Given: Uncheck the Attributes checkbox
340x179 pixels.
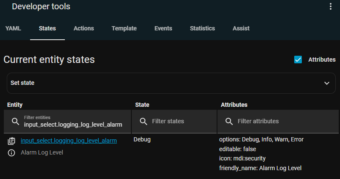Looking at the screenshot, I should pos(298,60).
